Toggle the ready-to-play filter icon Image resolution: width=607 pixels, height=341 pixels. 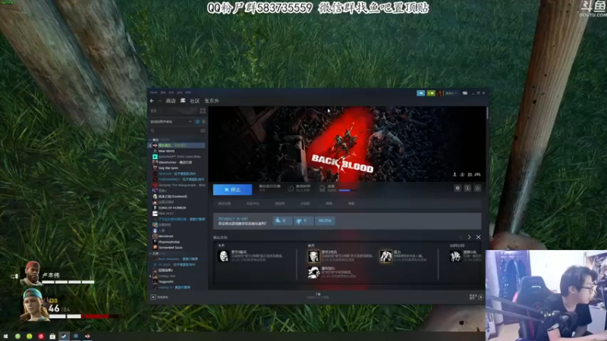tap(203, 121)
